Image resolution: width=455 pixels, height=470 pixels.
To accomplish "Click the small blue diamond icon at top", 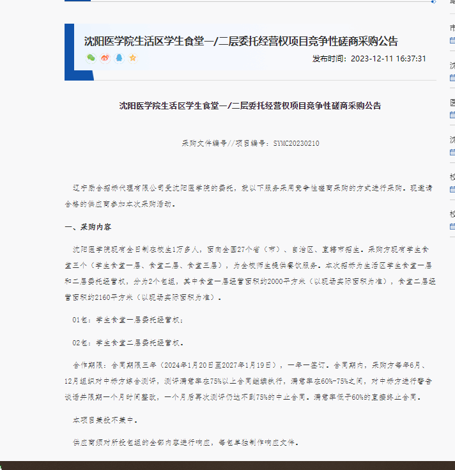I will [434, 2].
